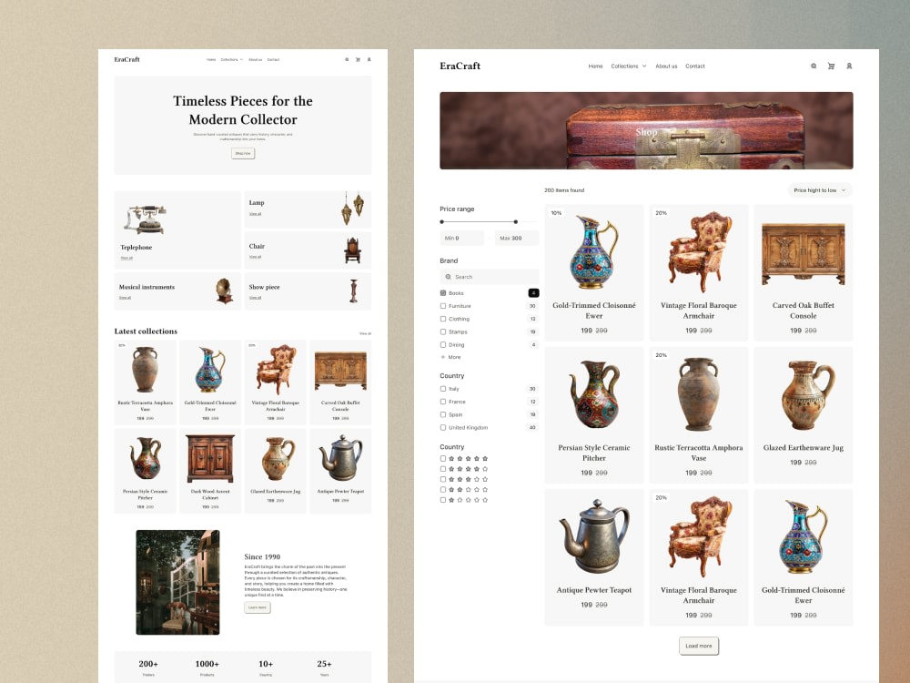The height and width of the screenshot is (683, 910).
Task: Click the Brand search input field
Action: [x=490, y=277]
